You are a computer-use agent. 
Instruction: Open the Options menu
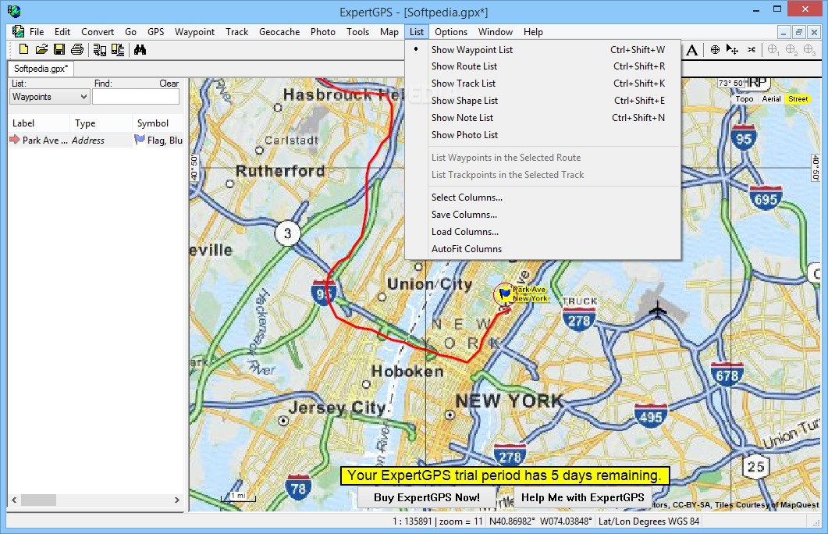click(451, 32)
